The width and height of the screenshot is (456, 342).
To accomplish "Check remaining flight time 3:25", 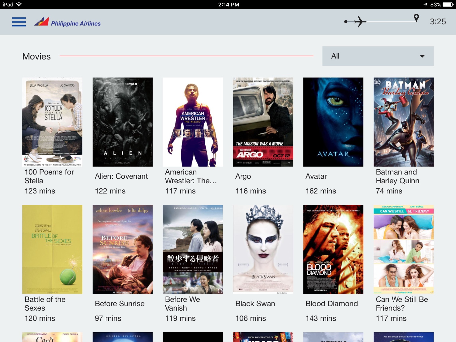I will click(438, 22).
